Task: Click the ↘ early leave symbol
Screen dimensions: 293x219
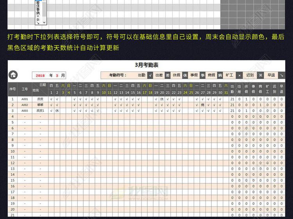Action: (282, 75)
